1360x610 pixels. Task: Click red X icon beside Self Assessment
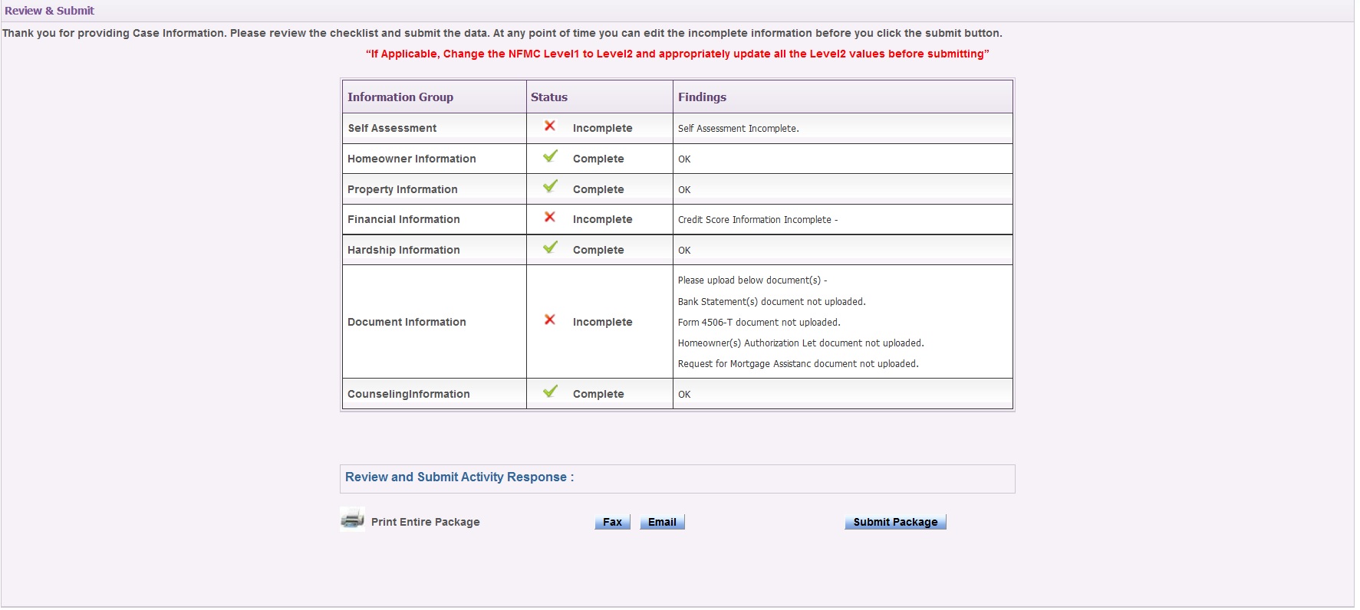click(x=550, y=126)
